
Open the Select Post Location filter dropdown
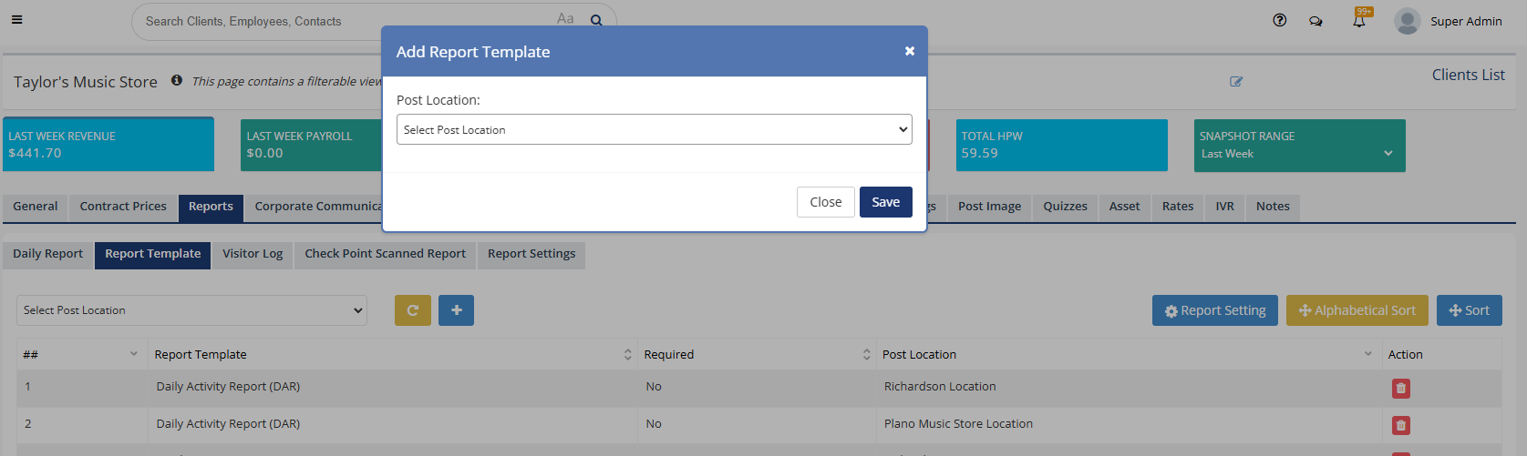tap(191, 310)
